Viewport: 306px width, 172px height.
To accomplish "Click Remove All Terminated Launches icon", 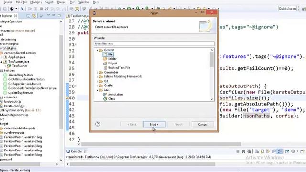I will click(x=249, y=151).
